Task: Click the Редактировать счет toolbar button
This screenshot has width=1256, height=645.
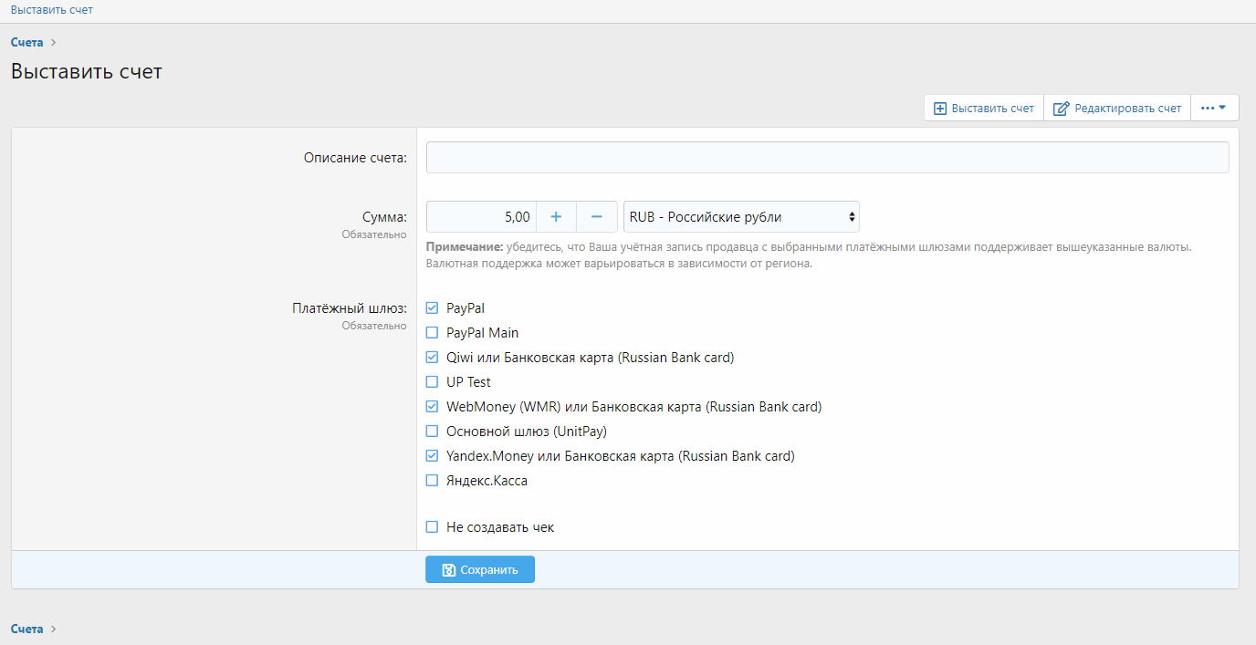Action: pyautogui.click(x=1117, y=109)
